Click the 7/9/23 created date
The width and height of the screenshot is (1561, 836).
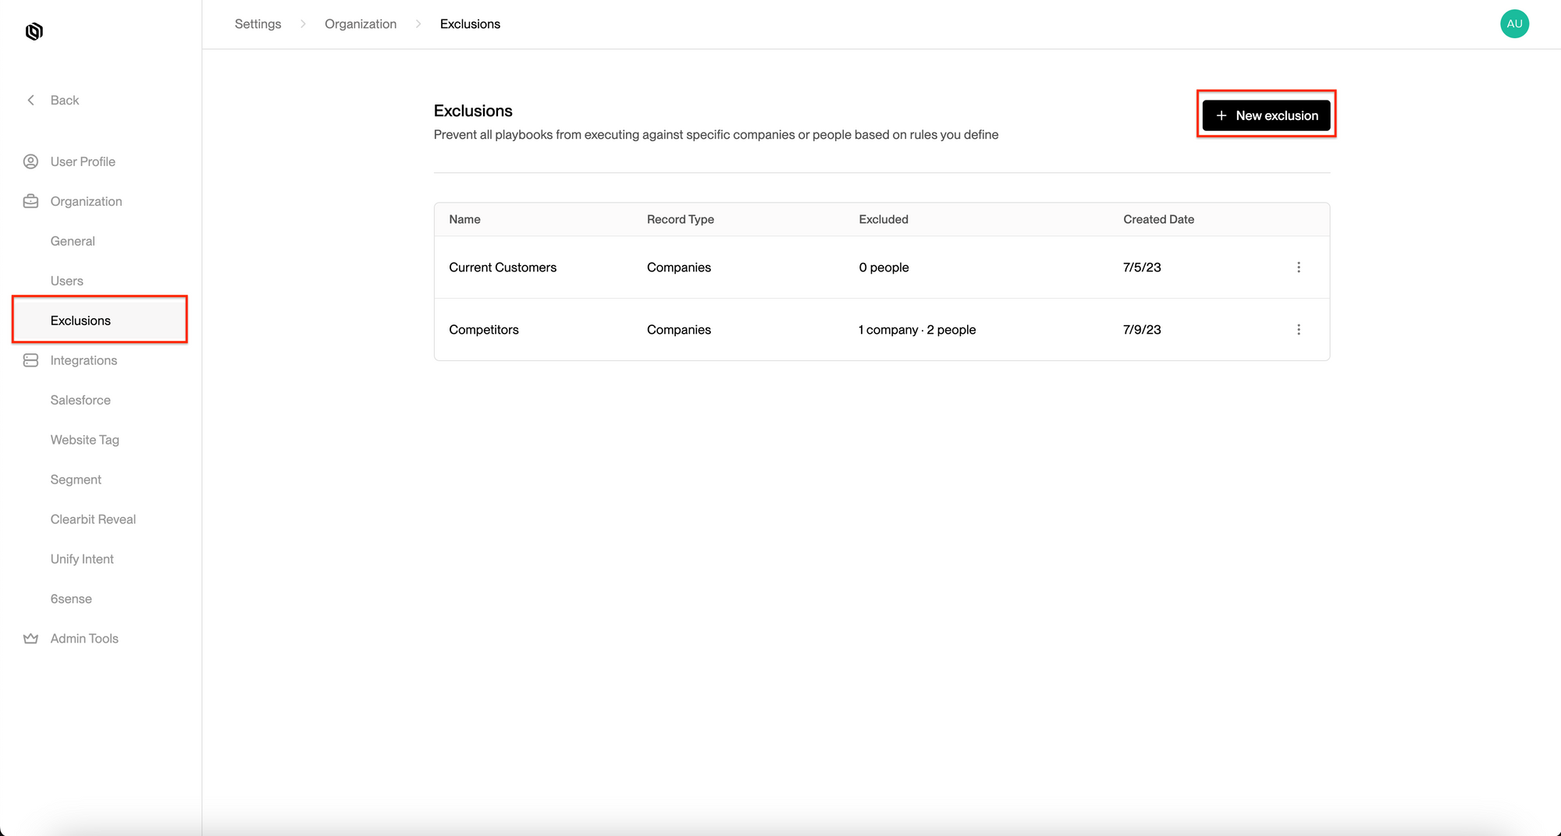(1142, 330)
